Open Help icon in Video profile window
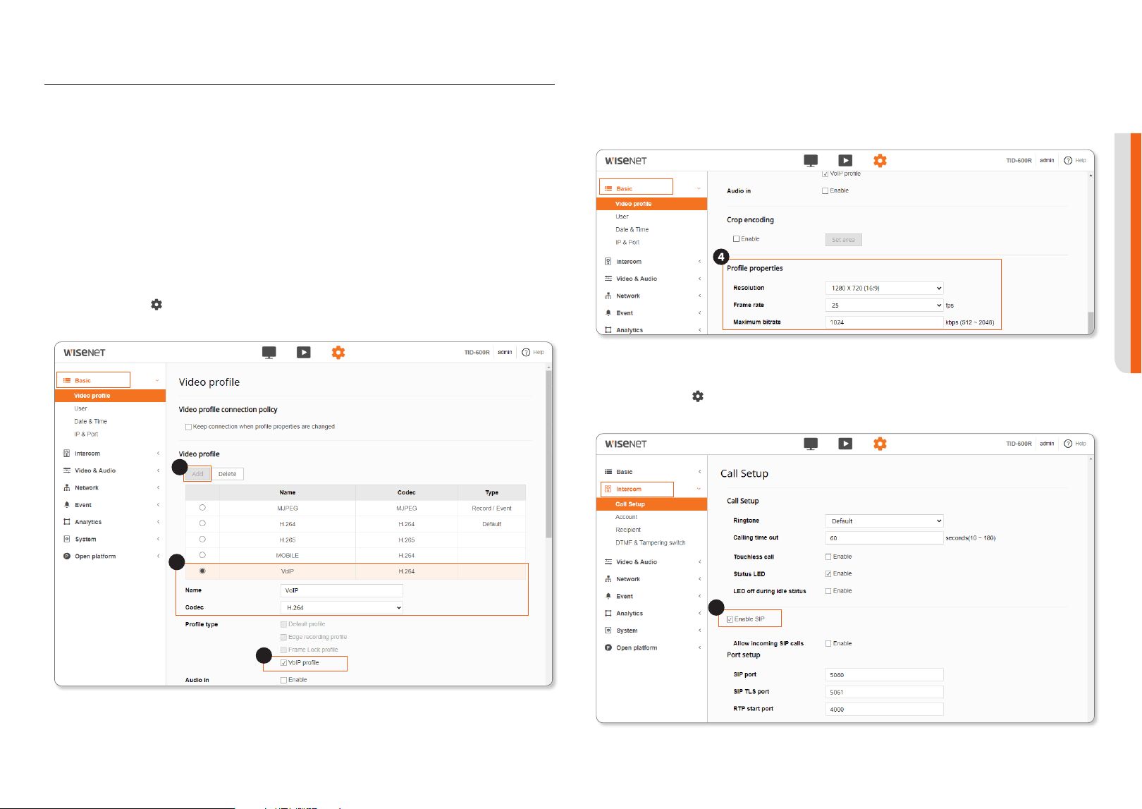Image resolution: width=1142 pixels, height=809 pixels. point(526,352)
